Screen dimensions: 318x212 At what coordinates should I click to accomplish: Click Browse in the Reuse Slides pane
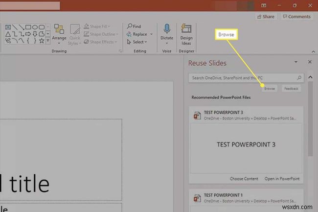coord(270,89)
